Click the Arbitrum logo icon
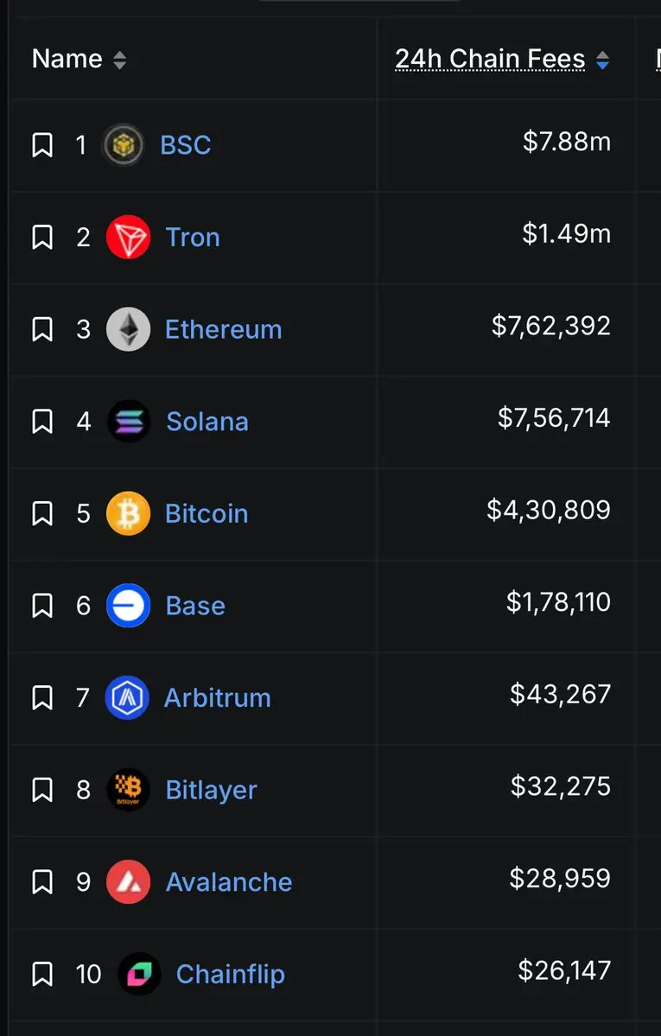The height and width of the screenshot is (1036, 661). [x=127, y=697]
